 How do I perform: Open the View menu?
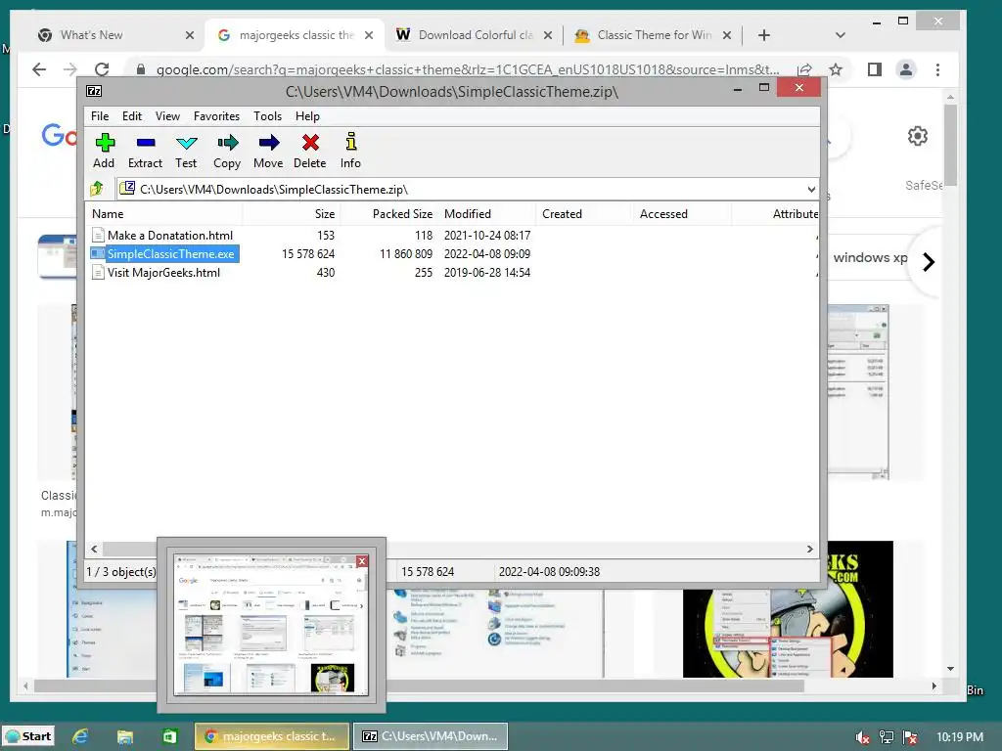pos(167,116)
